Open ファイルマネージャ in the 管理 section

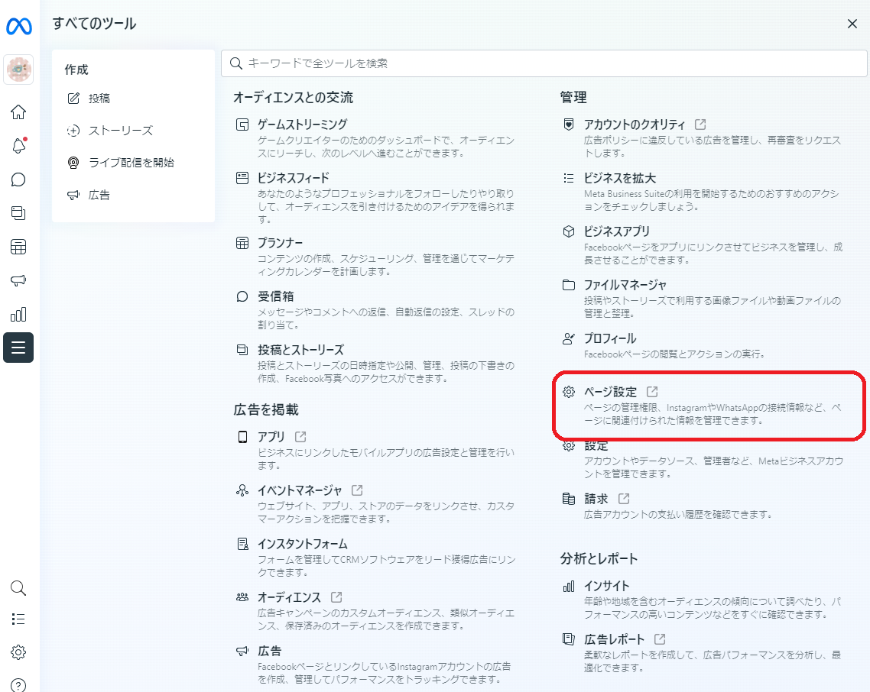point(625,285)
